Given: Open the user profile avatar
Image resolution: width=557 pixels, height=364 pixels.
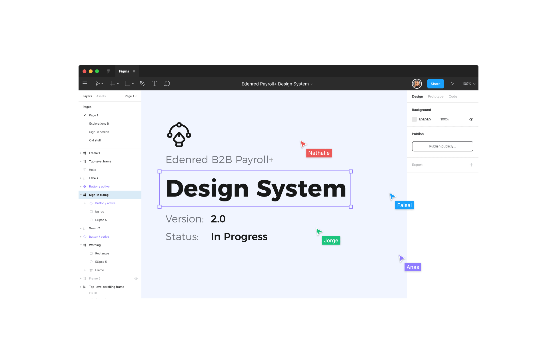Looking at the screenshot, I should point(417,84).
